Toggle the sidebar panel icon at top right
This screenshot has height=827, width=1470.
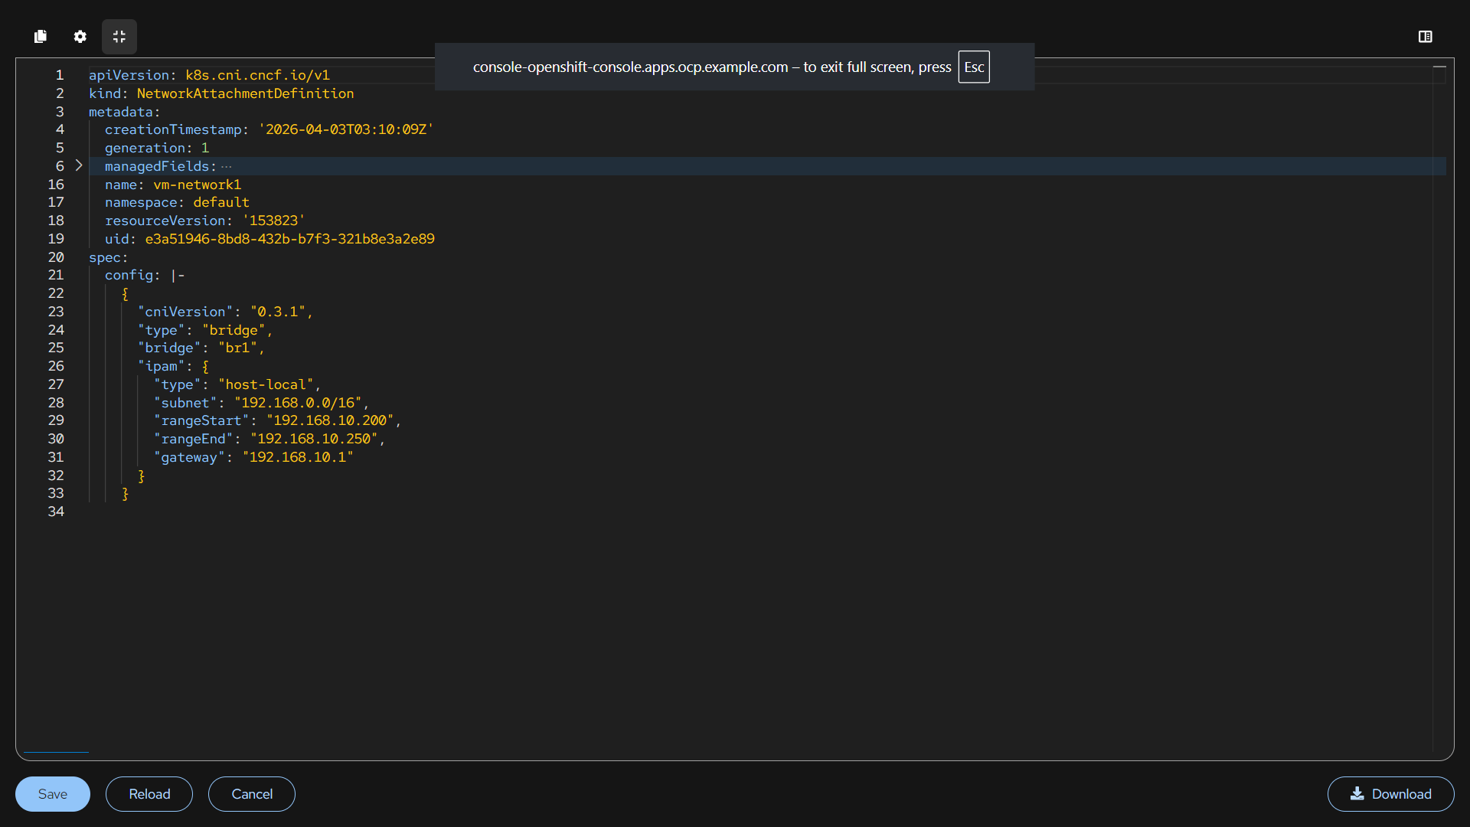pos(1425,36)
